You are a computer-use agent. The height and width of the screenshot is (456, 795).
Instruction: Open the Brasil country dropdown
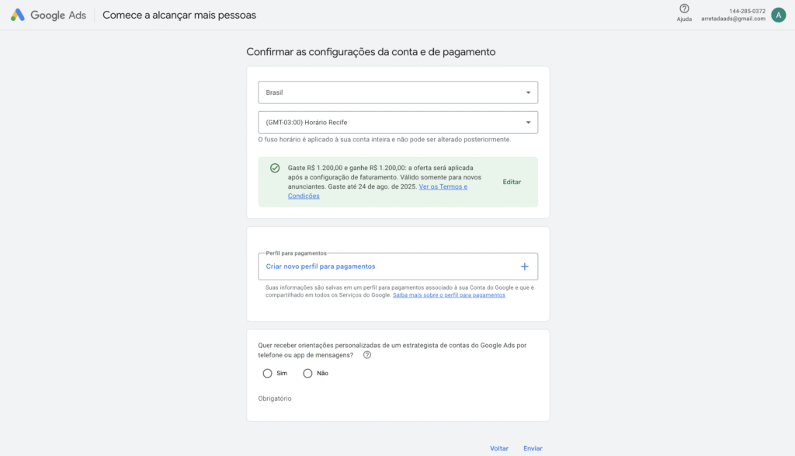[x=398, y=92]
